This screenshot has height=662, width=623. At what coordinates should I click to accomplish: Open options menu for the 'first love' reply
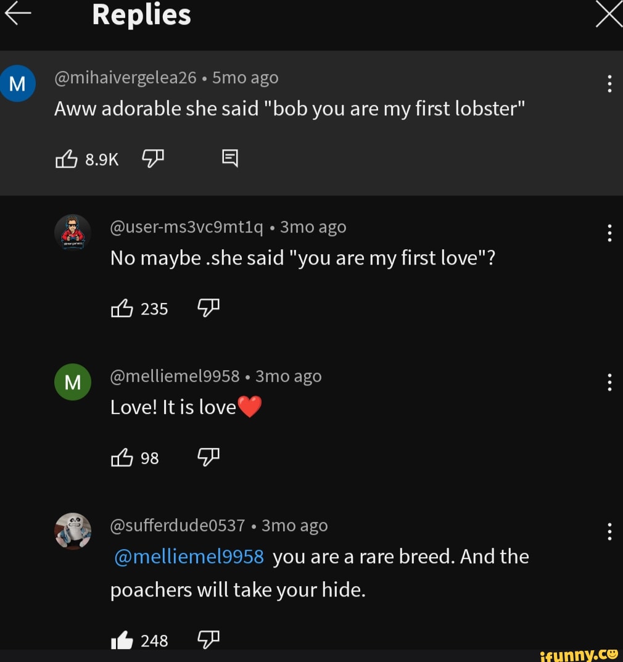609,233
